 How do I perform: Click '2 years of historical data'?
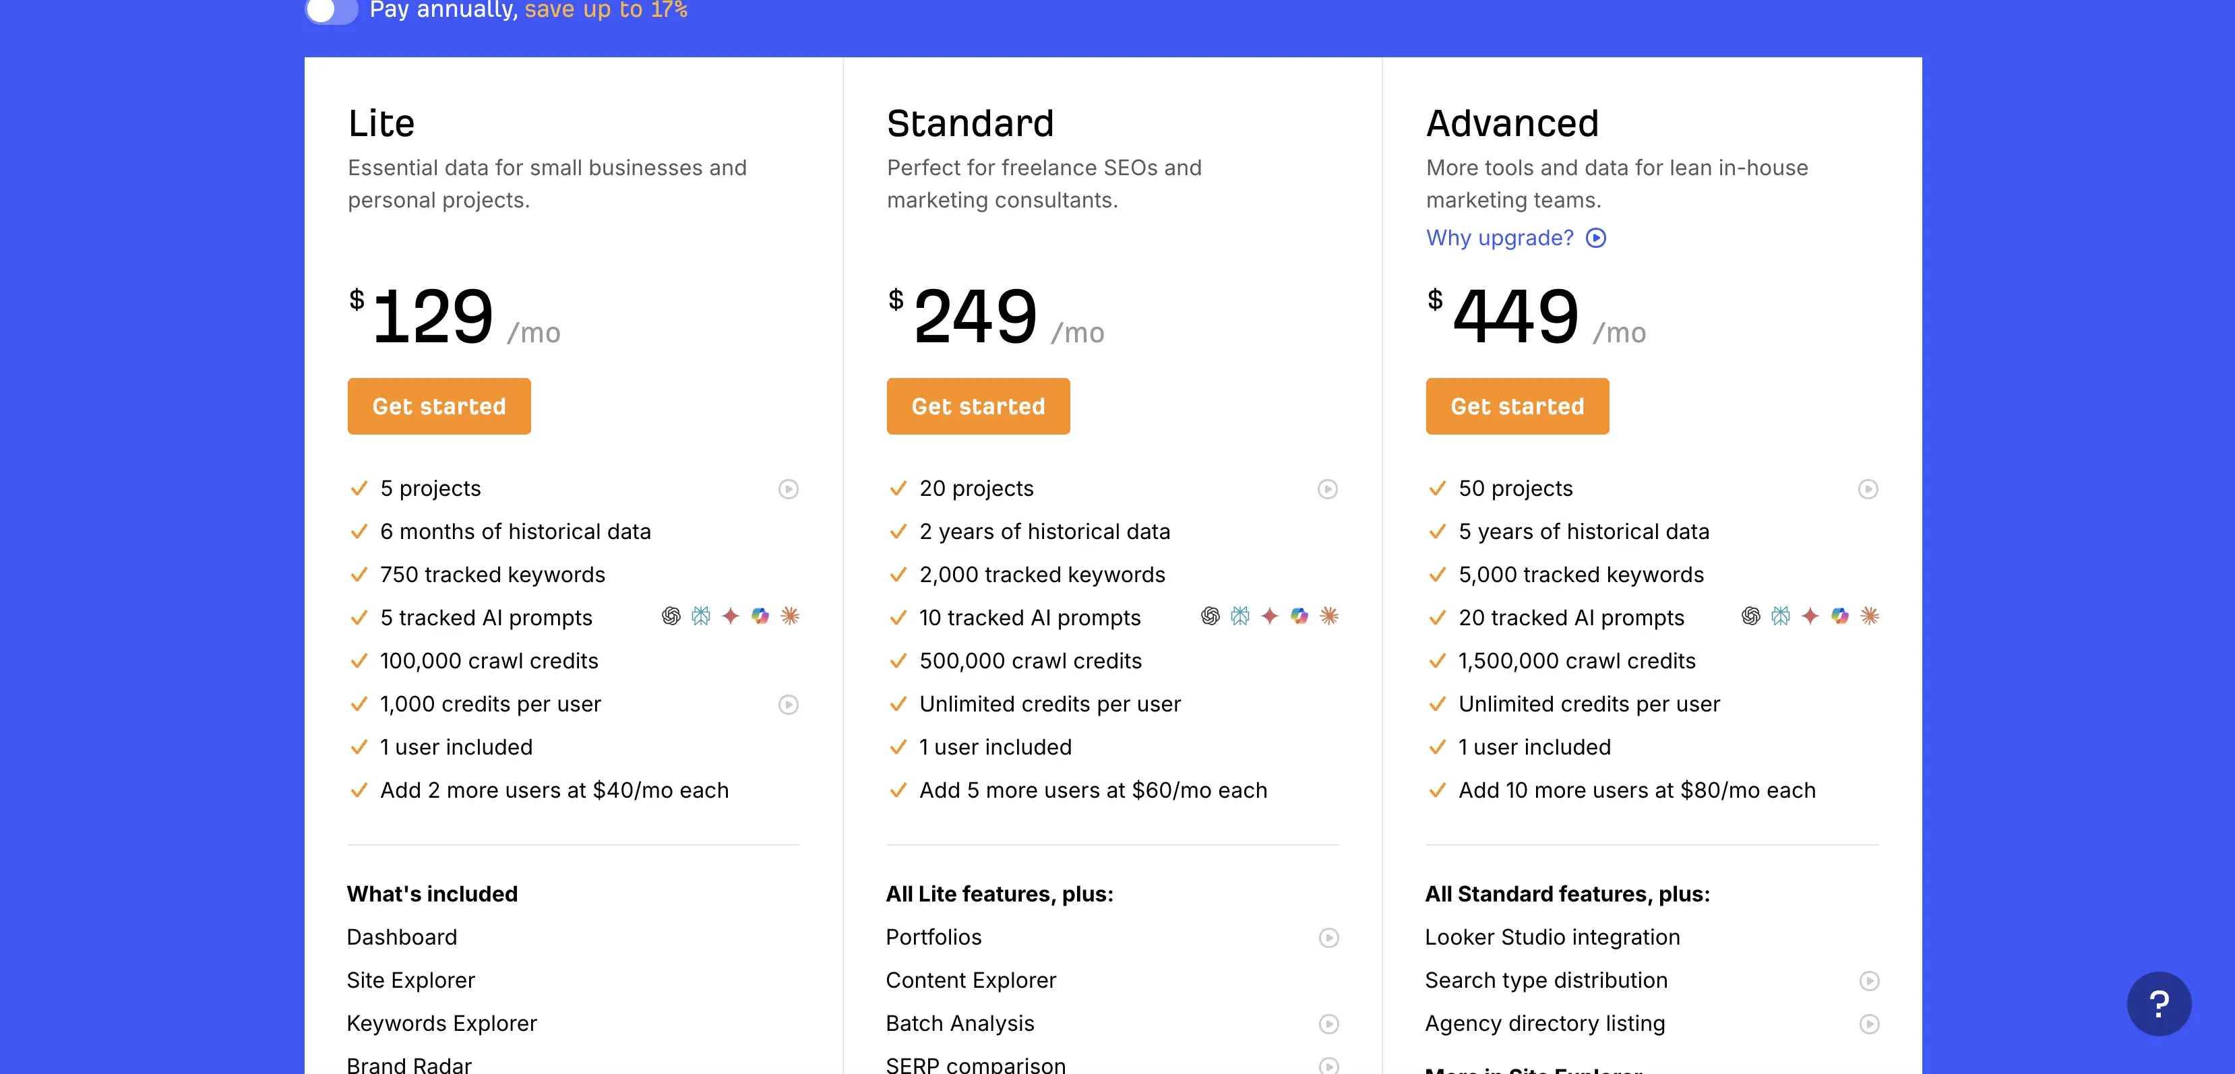1045,532
